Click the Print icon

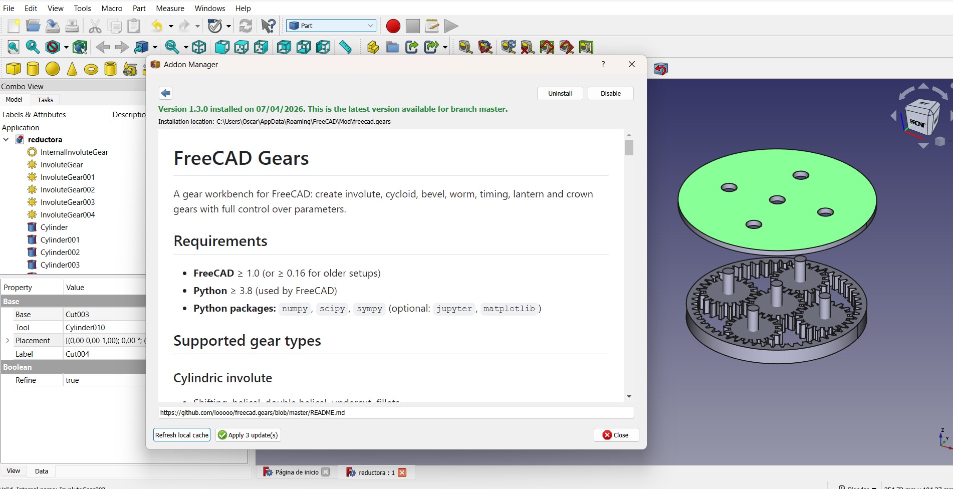click(x=72, y=26)
